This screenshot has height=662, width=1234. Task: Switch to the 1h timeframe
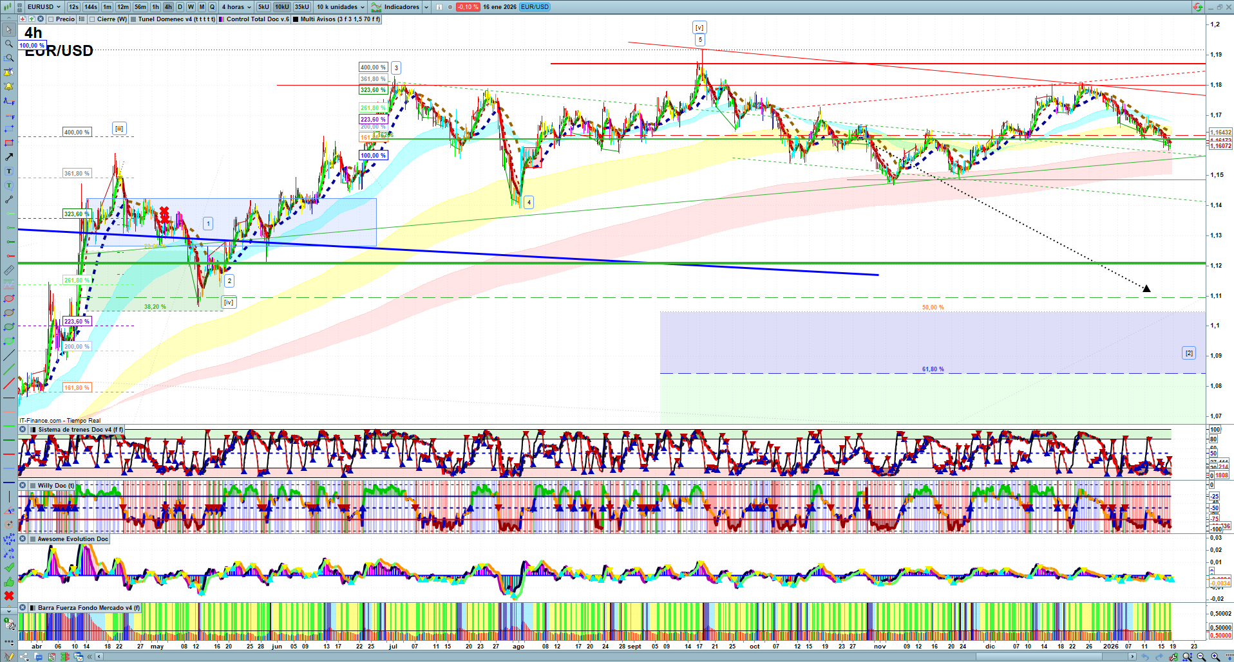click(155, 7)
